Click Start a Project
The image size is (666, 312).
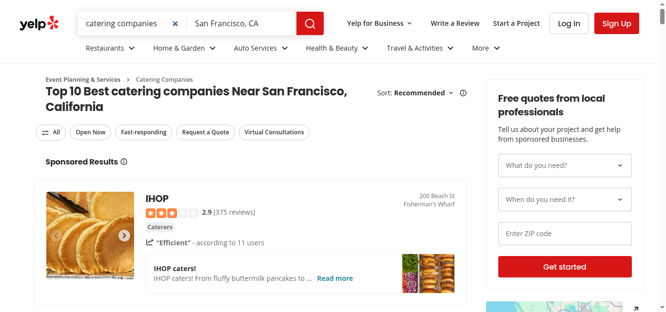point(516,23)
